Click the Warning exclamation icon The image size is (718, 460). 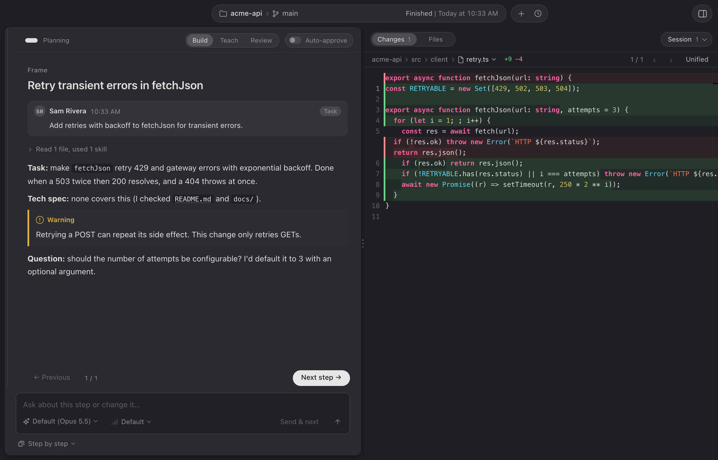click(x=40, y=220)
